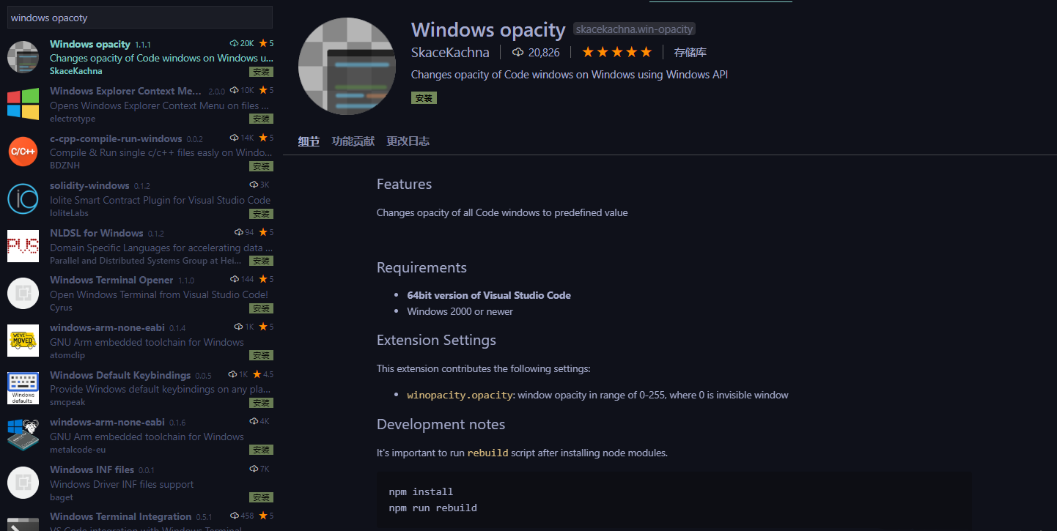The height and width of the screenshot is (531, 1057).
Task: Install NLDSL for Windows extension
Action: tap(261, 261)
